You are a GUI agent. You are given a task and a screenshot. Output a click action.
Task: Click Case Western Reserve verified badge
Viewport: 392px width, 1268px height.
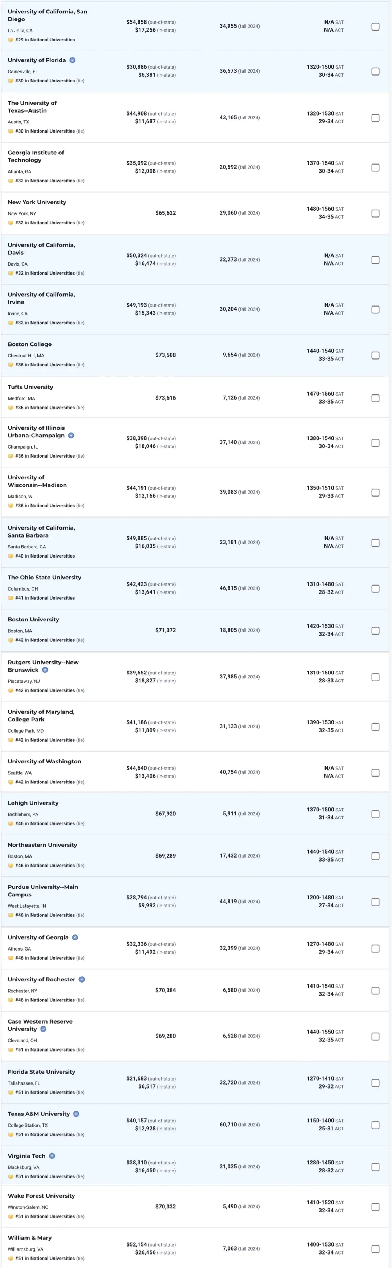click(x=43, y=1029)
